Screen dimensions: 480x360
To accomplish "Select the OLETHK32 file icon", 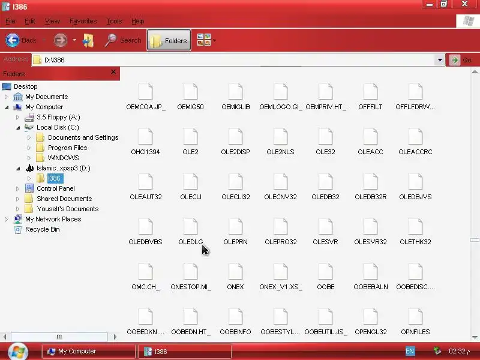I will click(x=415, y=226).
